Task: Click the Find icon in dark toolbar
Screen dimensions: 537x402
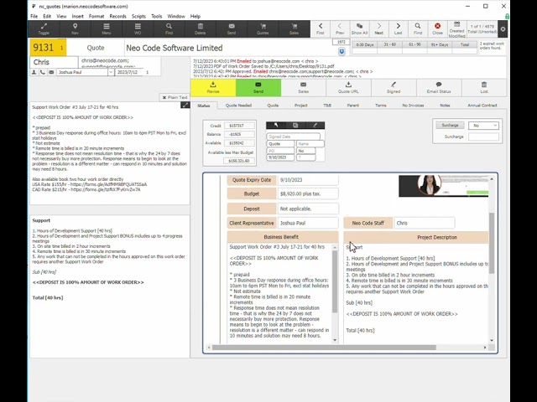Action: [169, 28]
